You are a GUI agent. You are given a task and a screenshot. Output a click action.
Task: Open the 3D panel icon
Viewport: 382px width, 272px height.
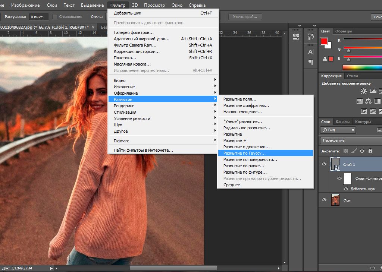click(295, 36)
